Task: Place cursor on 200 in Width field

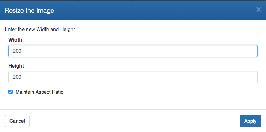Action: pyautogui.click(x=17, y=51)
